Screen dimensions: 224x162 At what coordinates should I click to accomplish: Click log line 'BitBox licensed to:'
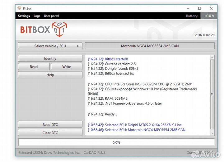click(111, 73)
